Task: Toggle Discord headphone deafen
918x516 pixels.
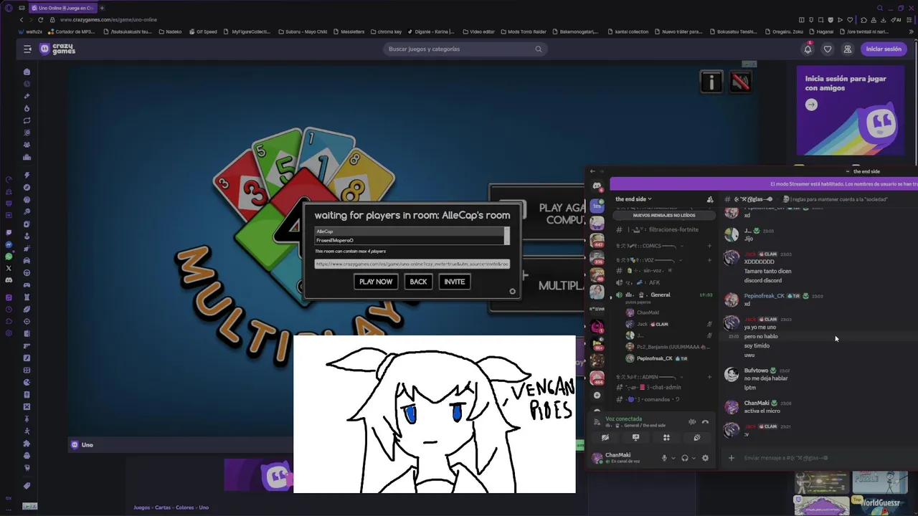Action: [684, 458]
